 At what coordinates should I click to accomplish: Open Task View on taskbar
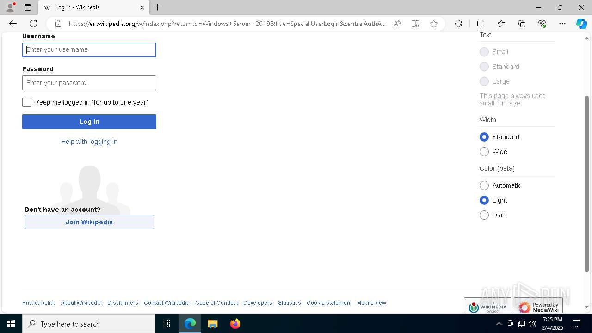click(x=166, y=324)
